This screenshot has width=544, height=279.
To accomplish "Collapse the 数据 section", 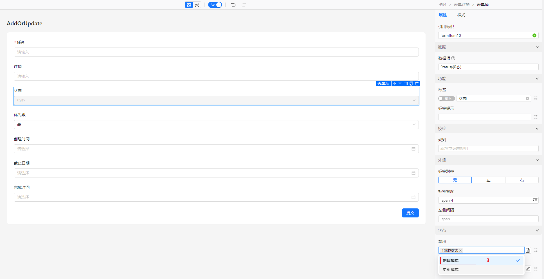I will click(x=537, y=47).
